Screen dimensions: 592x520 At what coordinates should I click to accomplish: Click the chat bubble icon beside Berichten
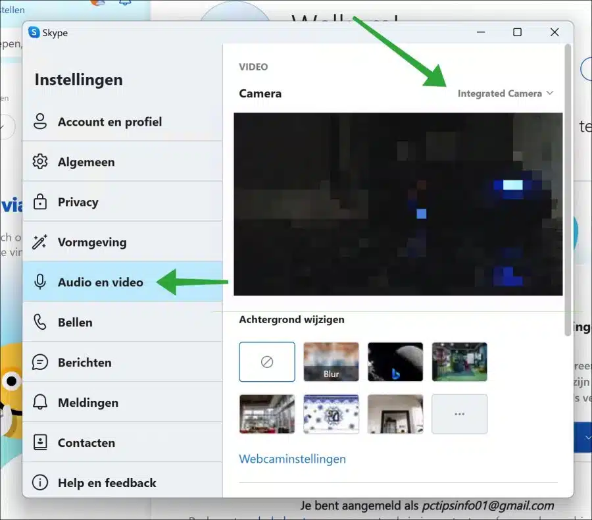tap(40, 362)
